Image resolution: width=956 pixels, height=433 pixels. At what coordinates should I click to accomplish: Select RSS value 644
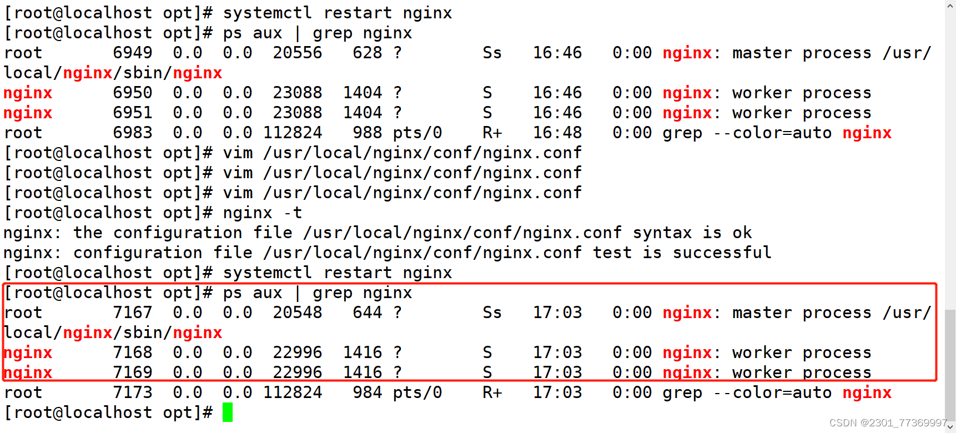click(368, 313)
